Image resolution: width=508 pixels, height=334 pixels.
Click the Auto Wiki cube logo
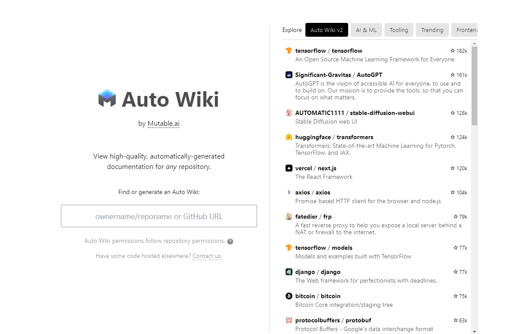tap(107, 99)
